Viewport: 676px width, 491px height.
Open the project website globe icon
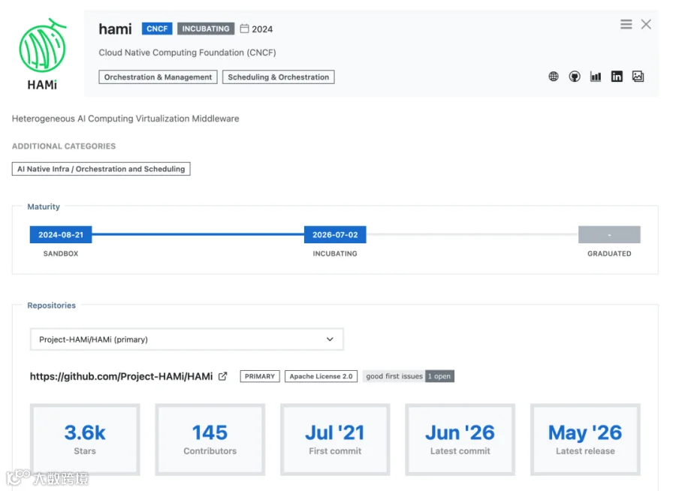pyautogui.click(x=554, y=77)
